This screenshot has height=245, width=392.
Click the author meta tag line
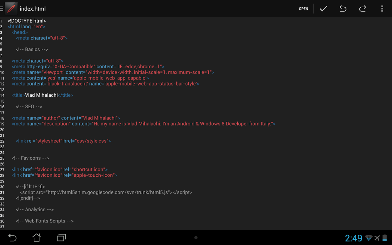point(66,118)
